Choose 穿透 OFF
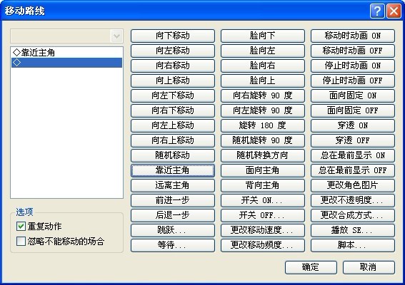Screen dimensions: 405x285 353,140
